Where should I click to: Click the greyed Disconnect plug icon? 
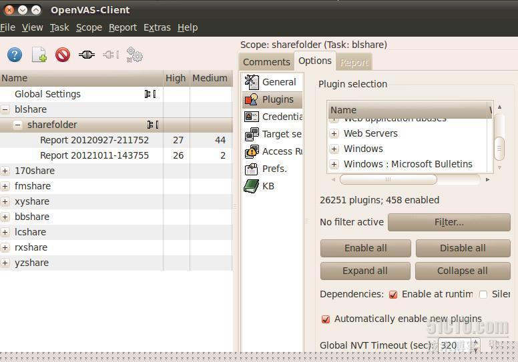(111, 55)
